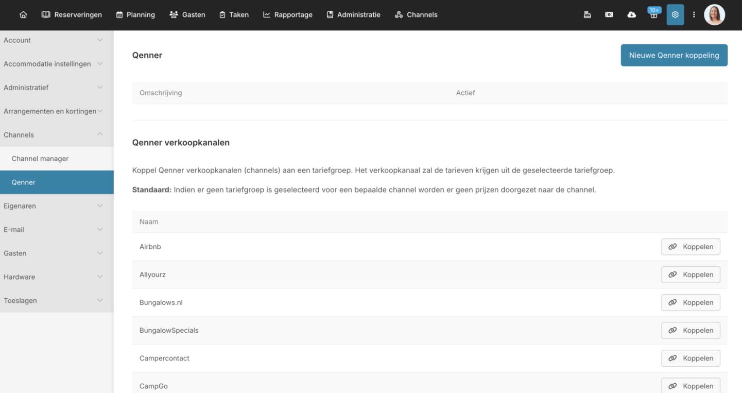Viewport: 742px width, 393px height.
Task: Open the Reserveringen menu
Action: click(72, 15)
